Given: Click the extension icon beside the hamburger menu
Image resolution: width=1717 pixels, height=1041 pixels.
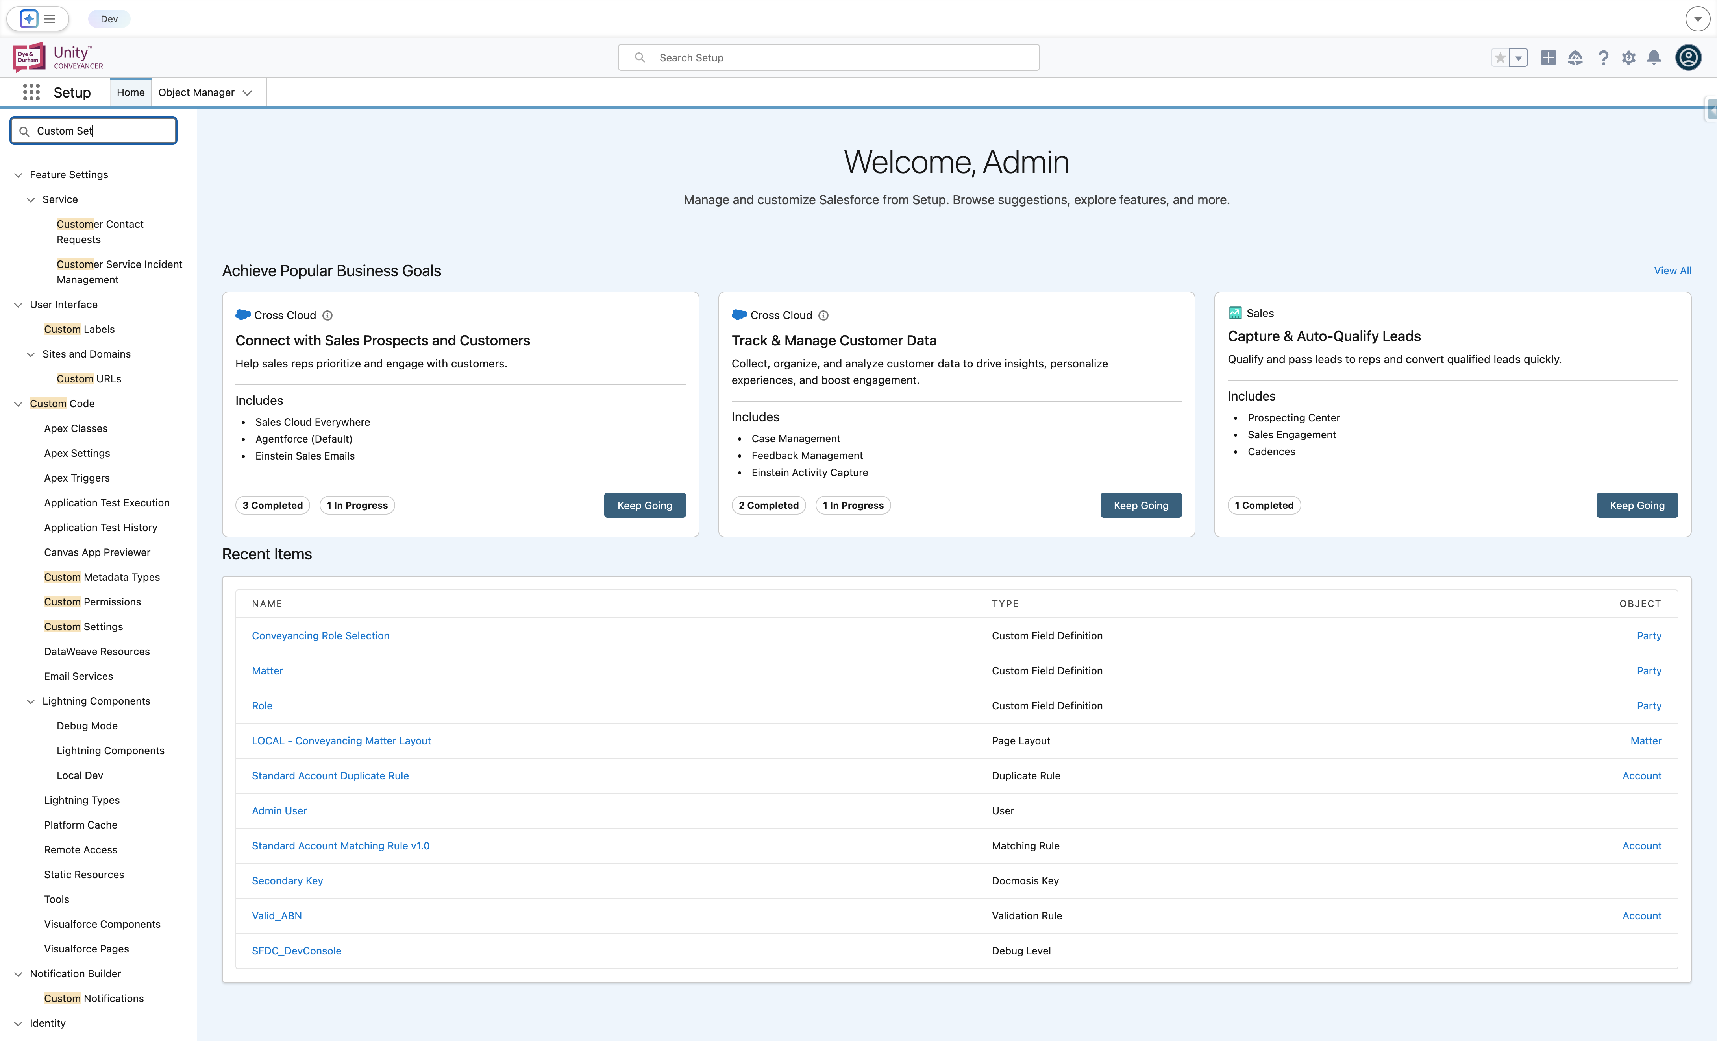Looking at the screenshot, I should (x=29, y=19).
